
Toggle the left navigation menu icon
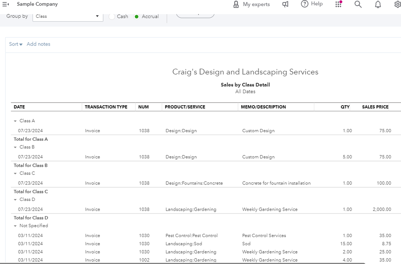pos(6,4)
